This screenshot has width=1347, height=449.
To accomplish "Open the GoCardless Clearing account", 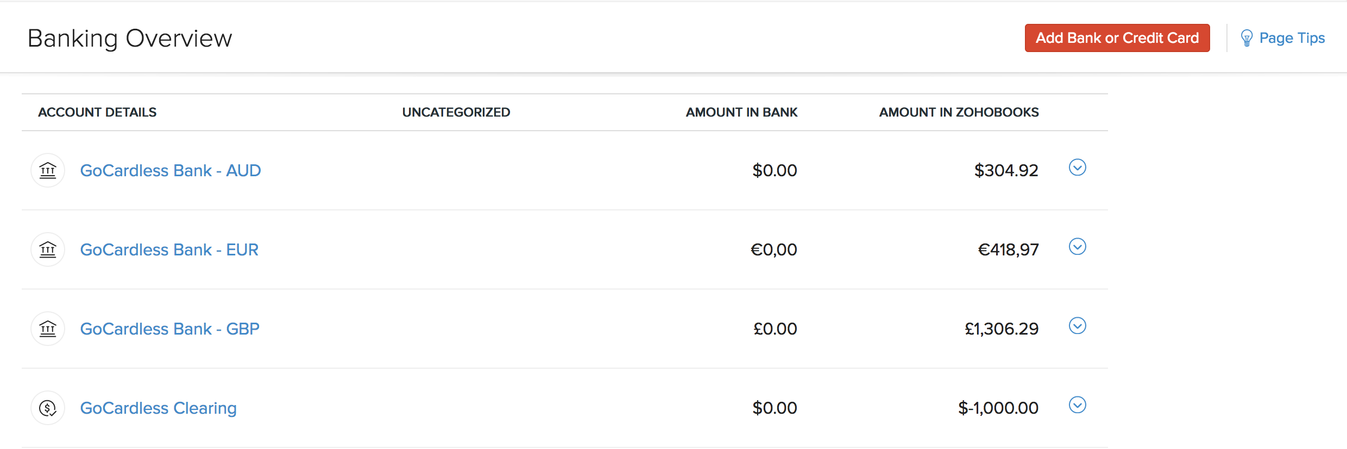I will click(159, 408).
